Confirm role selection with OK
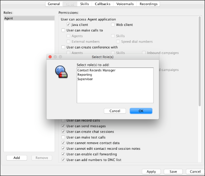Image resolution: width=205 pixels, height=176 pixels. [x=141, y=111]
